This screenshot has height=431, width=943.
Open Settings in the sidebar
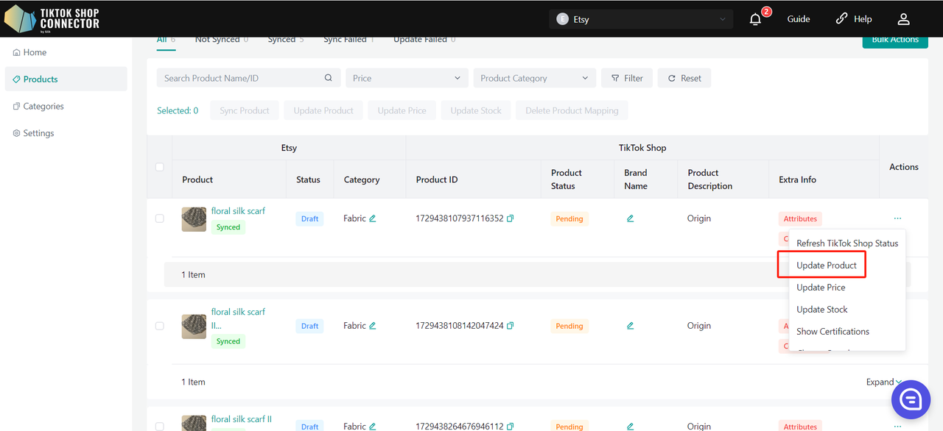(x=66, y=133)
